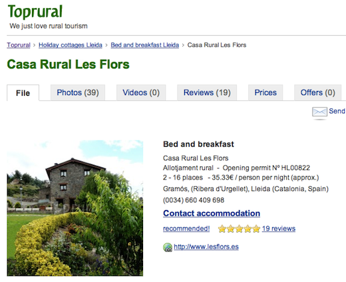Open Holiday cottages Lleida breadcrumb
346x282 pixels.
pyautogui.click(x=71, y=45)
